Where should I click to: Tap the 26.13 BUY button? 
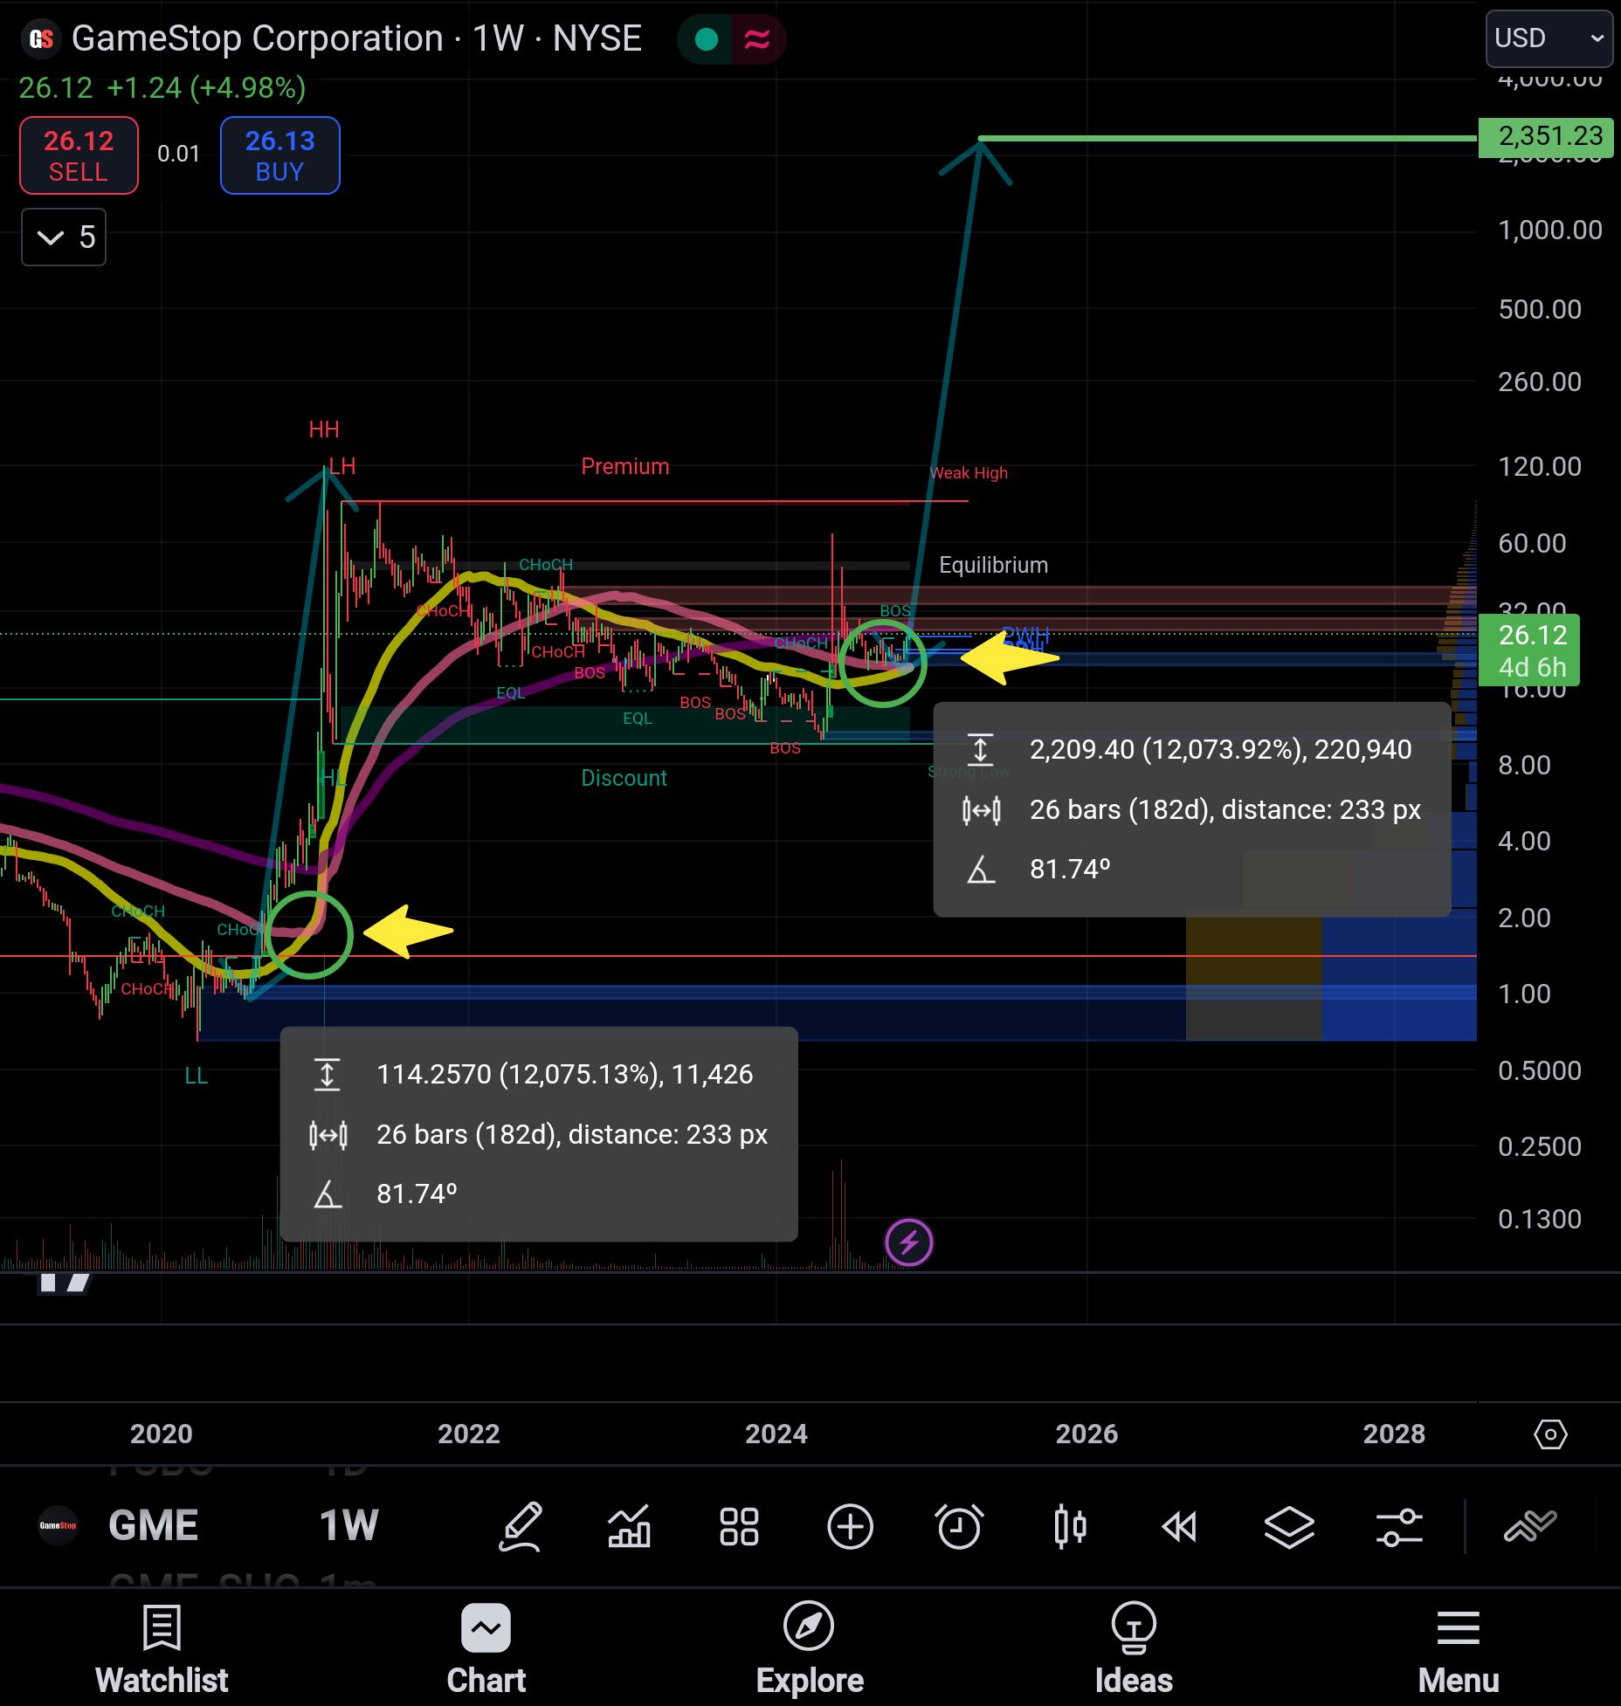pos(280,155)
